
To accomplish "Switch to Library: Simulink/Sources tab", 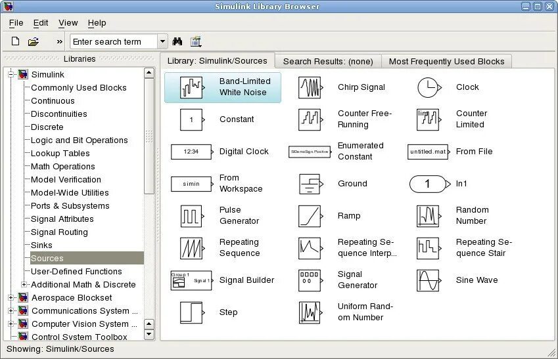I will tap(217, 61).
